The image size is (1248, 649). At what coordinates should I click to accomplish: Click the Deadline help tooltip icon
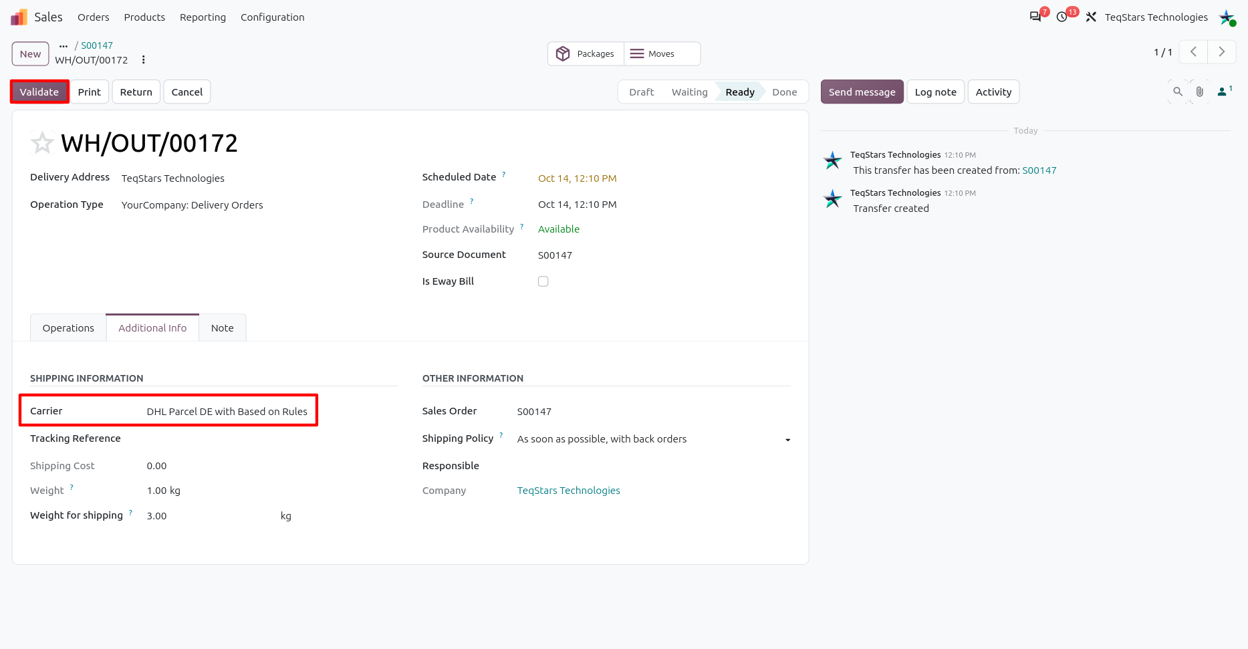coord(471,201)
